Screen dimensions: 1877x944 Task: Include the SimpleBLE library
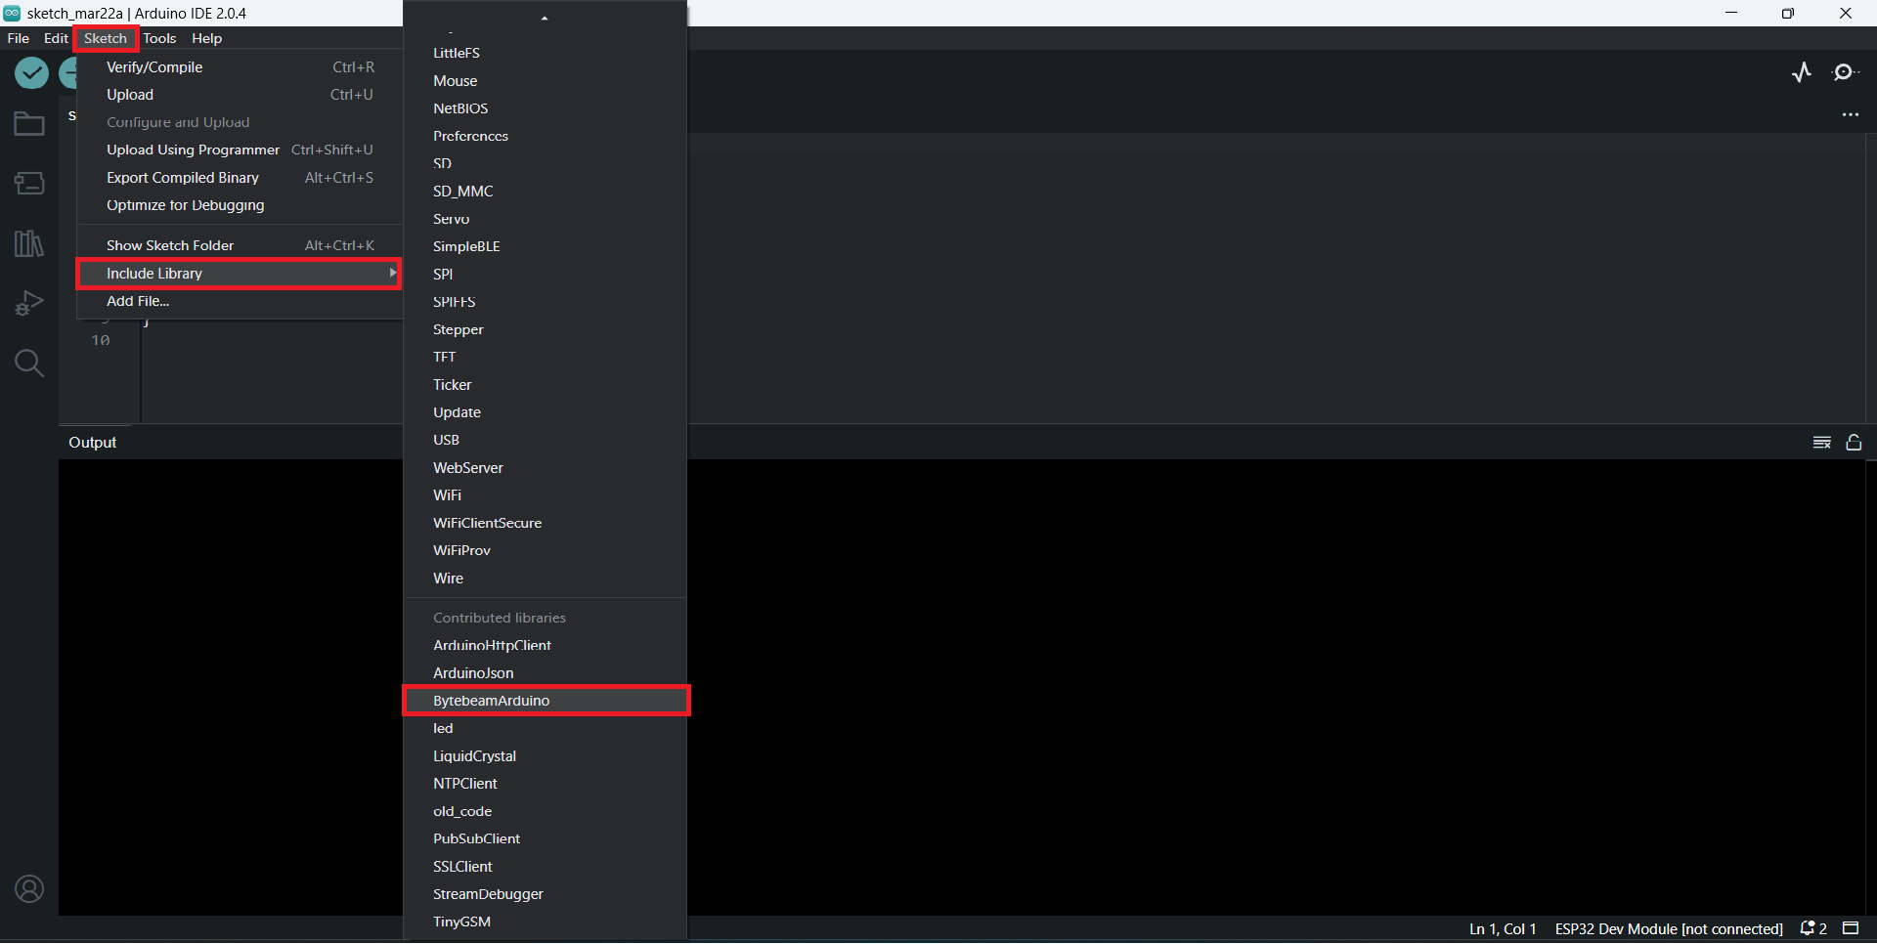[x=546, y=246]
